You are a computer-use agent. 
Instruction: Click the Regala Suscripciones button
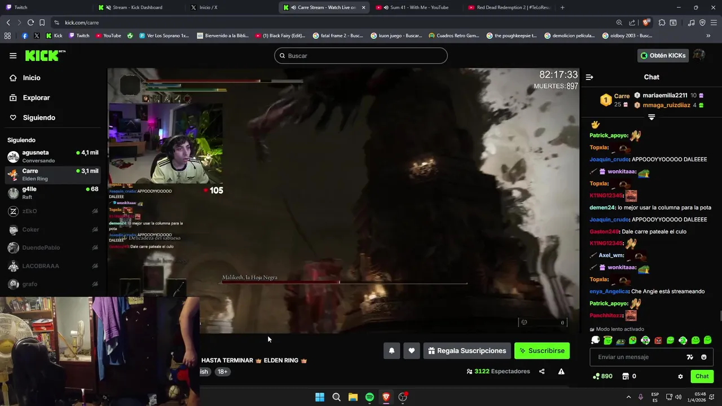click(x=467, y=351)
